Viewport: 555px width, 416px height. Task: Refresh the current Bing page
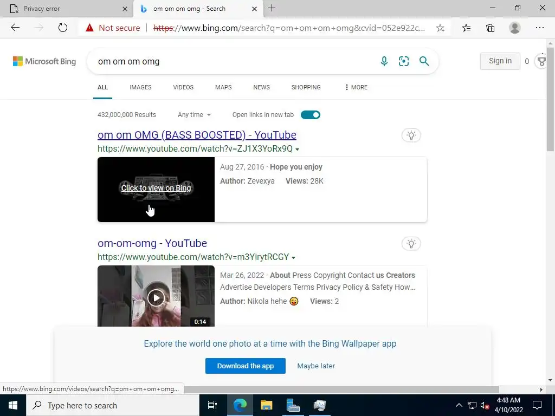(63, 28)
